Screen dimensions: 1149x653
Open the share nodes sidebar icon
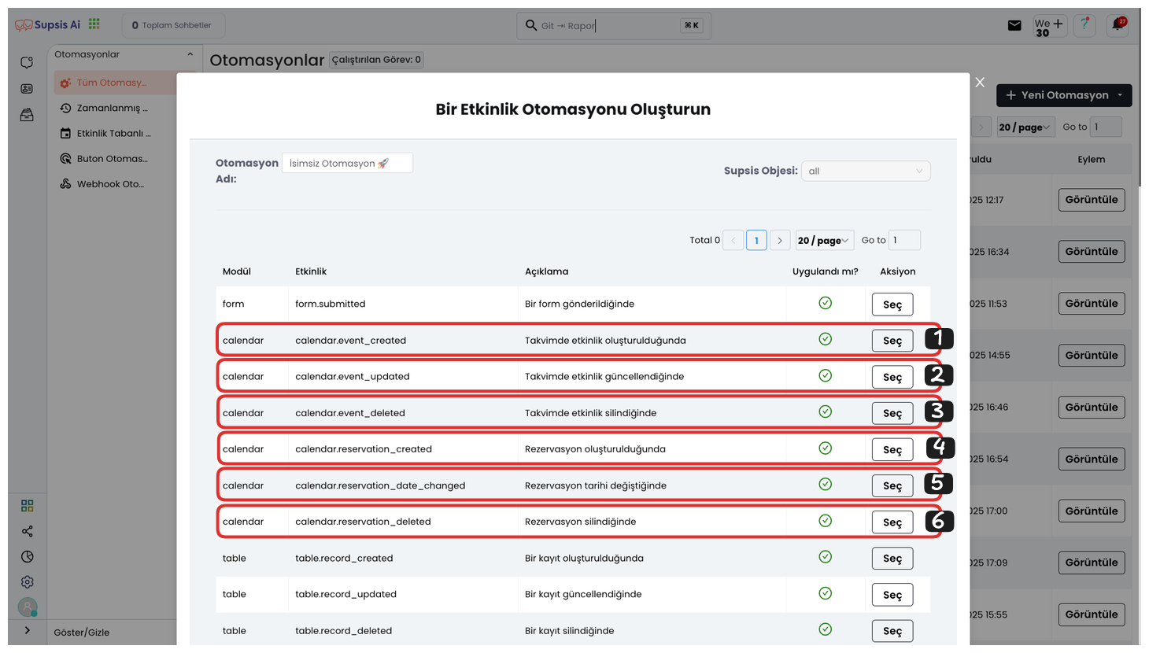coord(28,531)
